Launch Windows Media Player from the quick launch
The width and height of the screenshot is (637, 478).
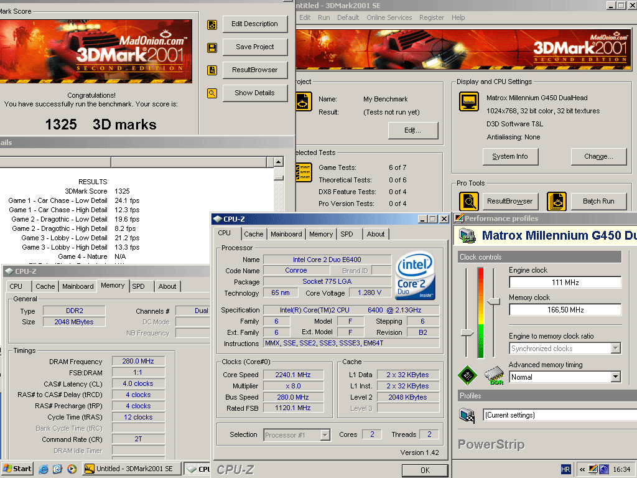coord(72,469)
